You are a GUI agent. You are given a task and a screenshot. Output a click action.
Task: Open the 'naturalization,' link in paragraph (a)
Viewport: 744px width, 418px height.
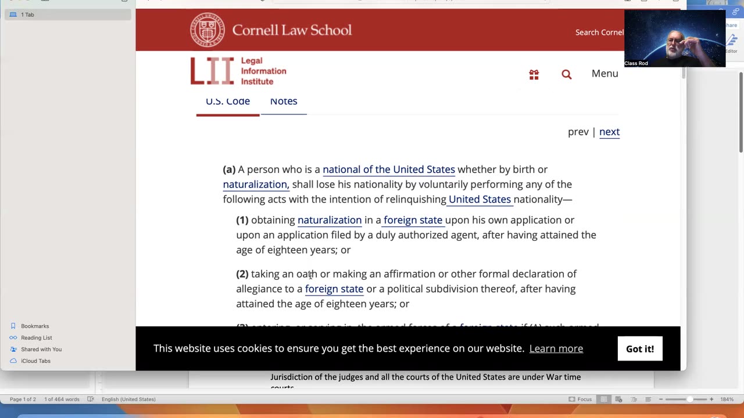[x=256, y=185]
